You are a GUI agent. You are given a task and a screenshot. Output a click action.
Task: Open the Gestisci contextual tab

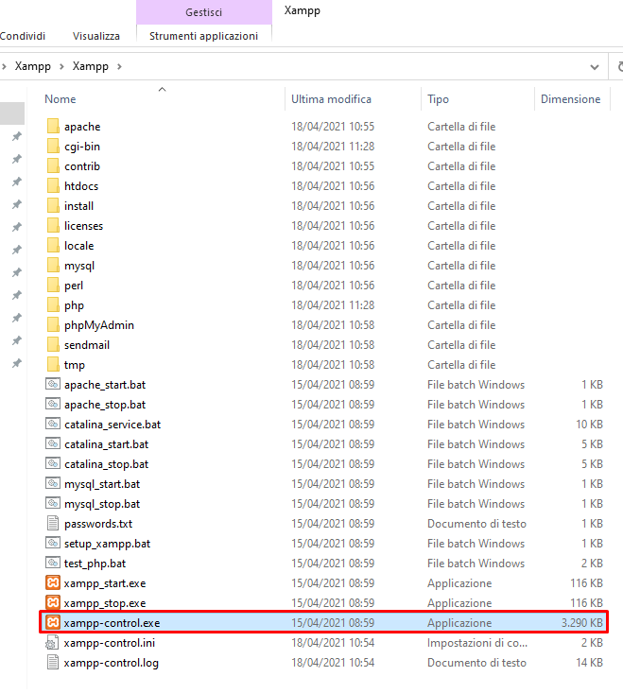[x=203, y=12]
